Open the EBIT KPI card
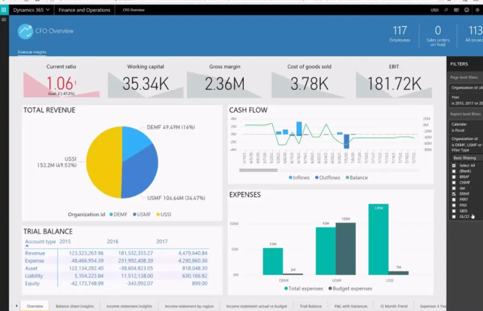This screenshot has width=483, height=311. 394,80
